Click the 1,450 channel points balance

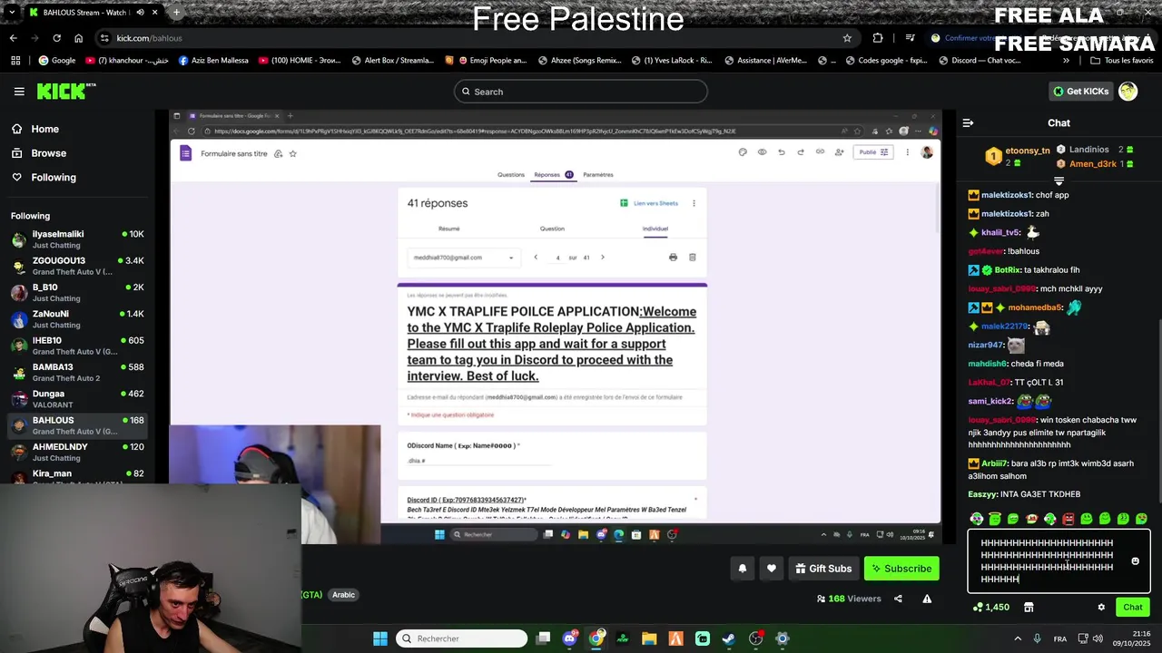pyautogui.click(x=990, y=607)
